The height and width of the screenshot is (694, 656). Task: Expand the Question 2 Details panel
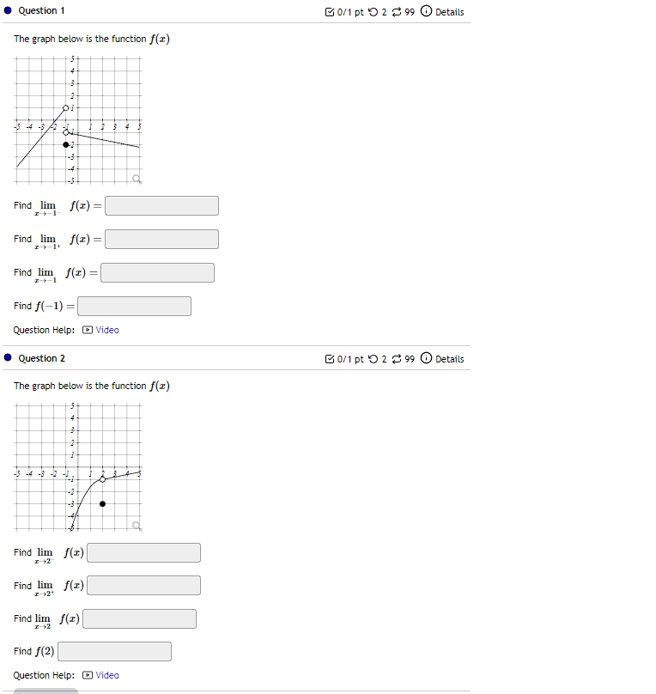pyautogui.click(x=447, y=359)
